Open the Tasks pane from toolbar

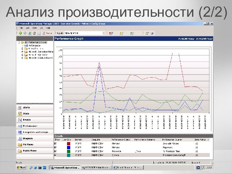point(47,33)
